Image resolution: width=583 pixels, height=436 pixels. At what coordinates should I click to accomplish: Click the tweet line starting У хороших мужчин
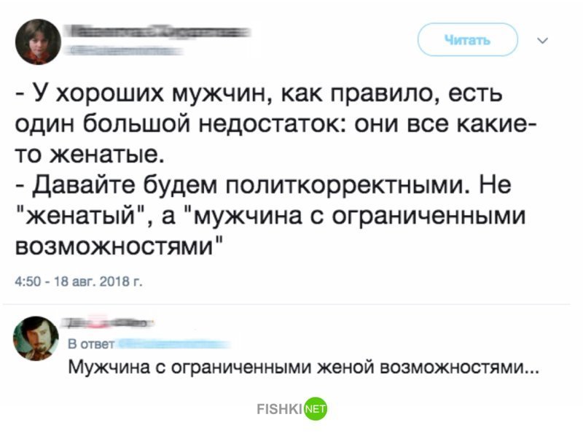click(x=259, y=93)
